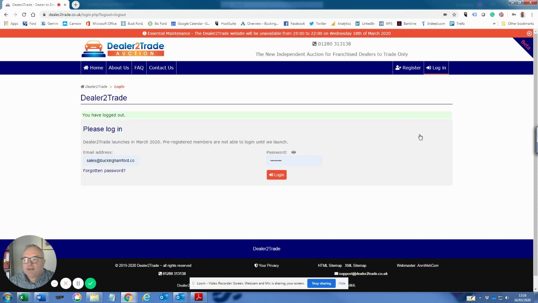Open the Microsoft Office bookmark

[101, 24]
